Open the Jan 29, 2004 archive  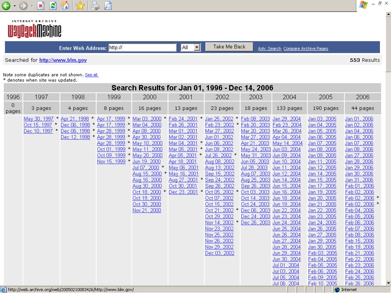click(x=286, y=119)
